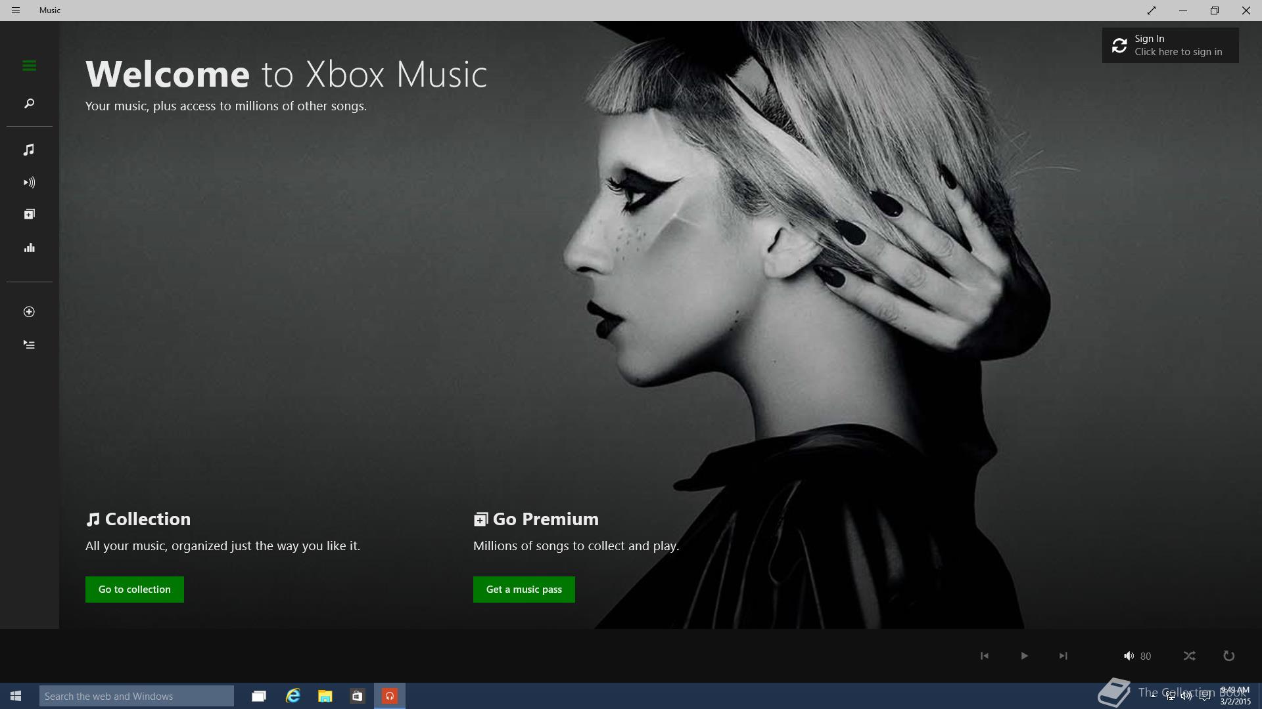This screenshot has height=709, width=1262.
Task: Click the Get a music pass button
Action: pyautogui.click(x=524, y=590)
